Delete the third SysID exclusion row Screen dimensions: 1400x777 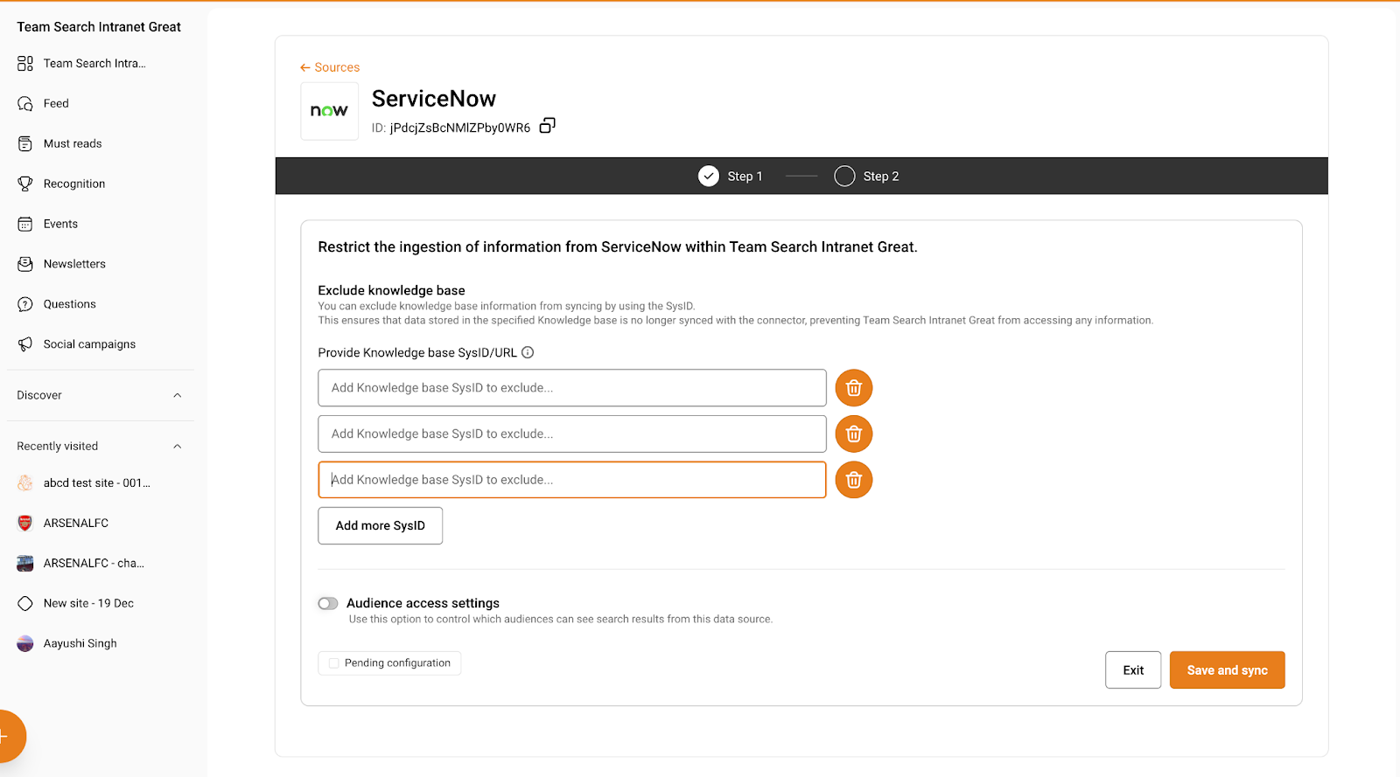[x=853, y=480]
